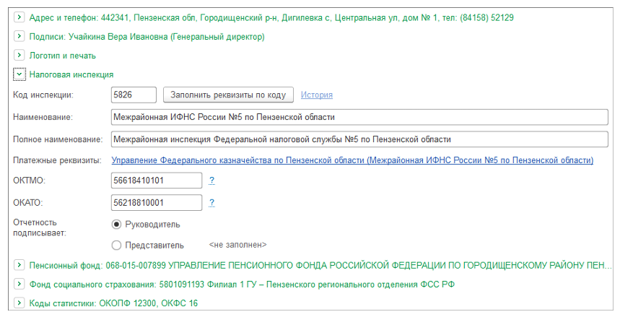Open the Платежные реквизиты treasury link
620x317 pixels.
[x=352, y=160]
